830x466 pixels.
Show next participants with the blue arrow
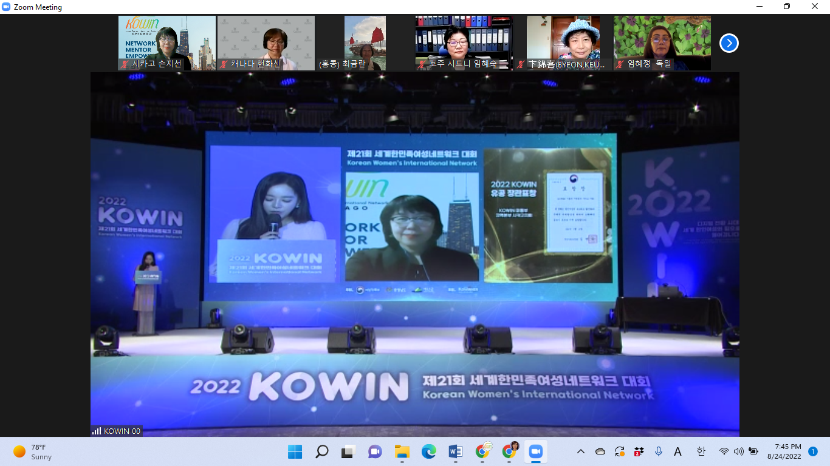point(729,43)
